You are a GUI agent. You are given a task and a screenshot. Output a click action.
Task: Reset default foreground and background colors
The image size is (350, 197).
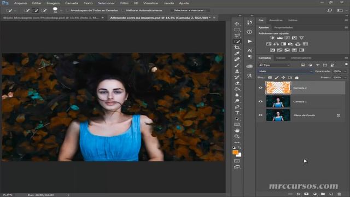[x=234, y=148]
